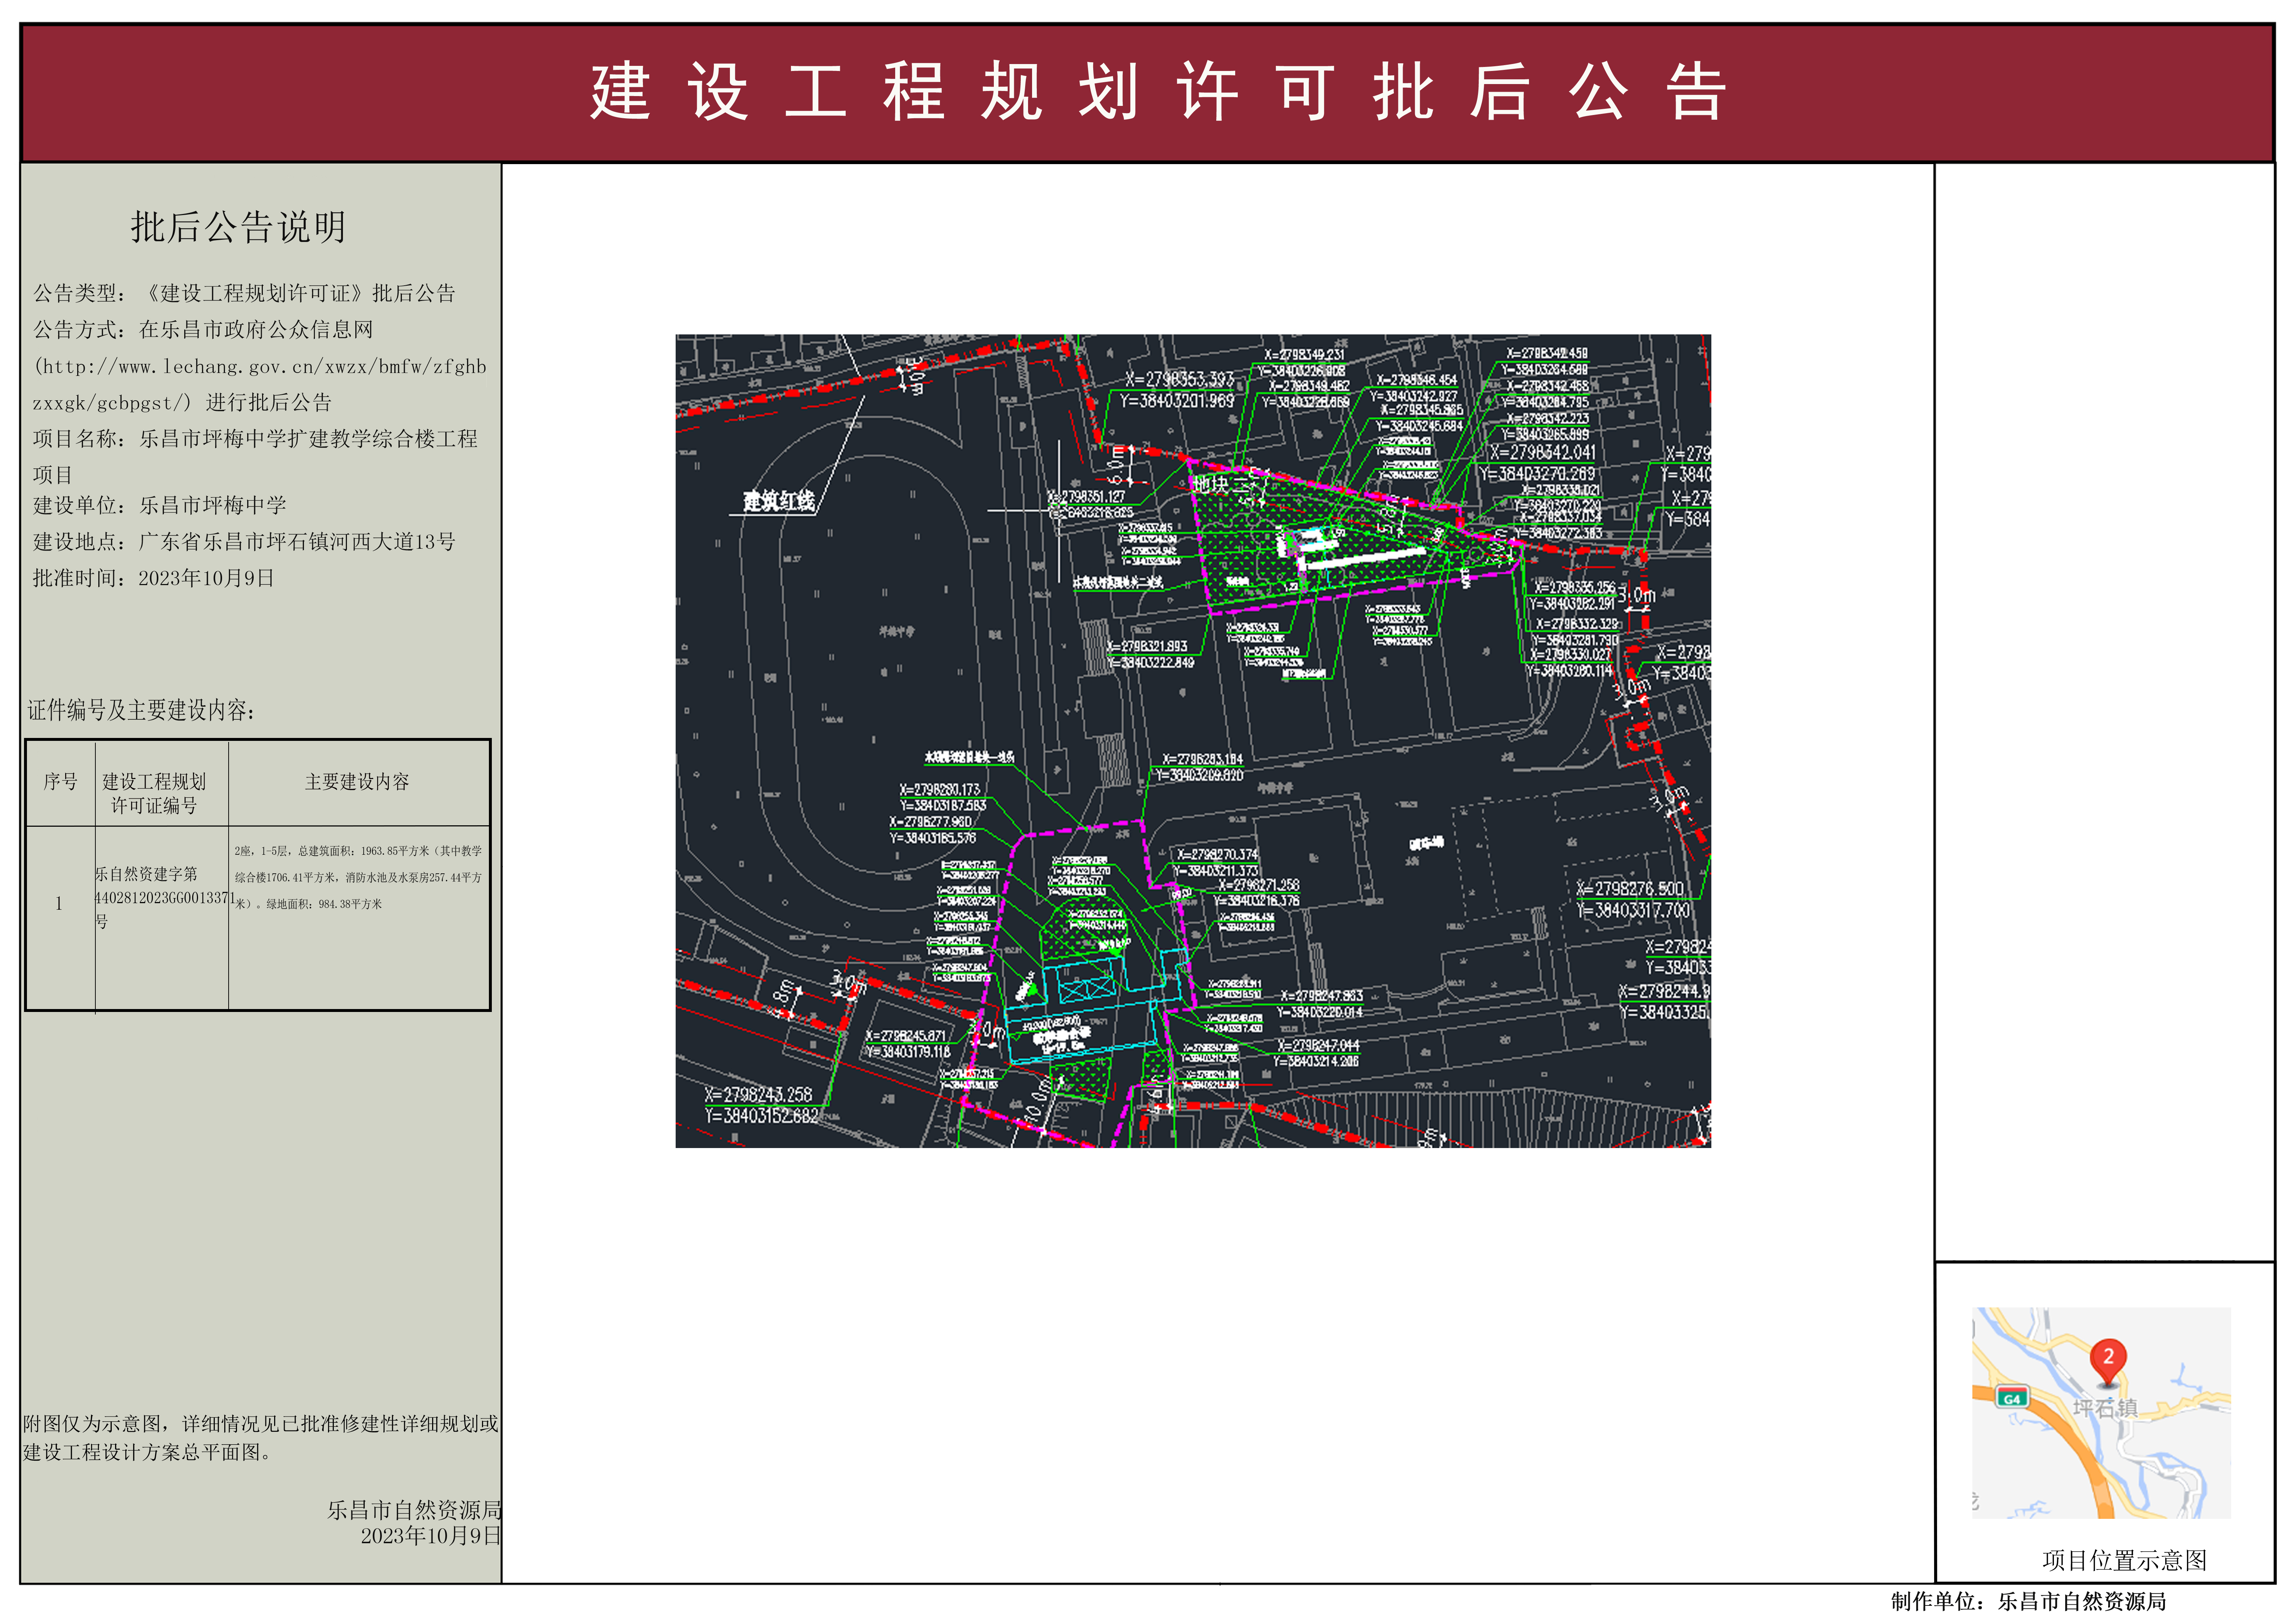Click coordinate label X=2798270.374

1217,855
